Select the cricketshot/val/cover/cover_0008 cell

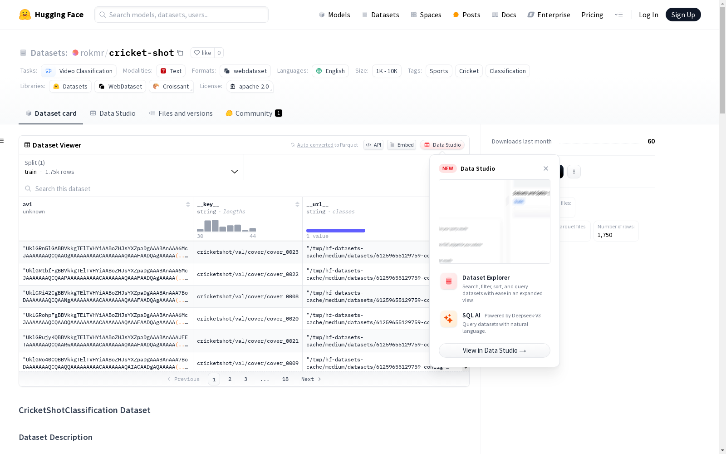pos(248,296)
